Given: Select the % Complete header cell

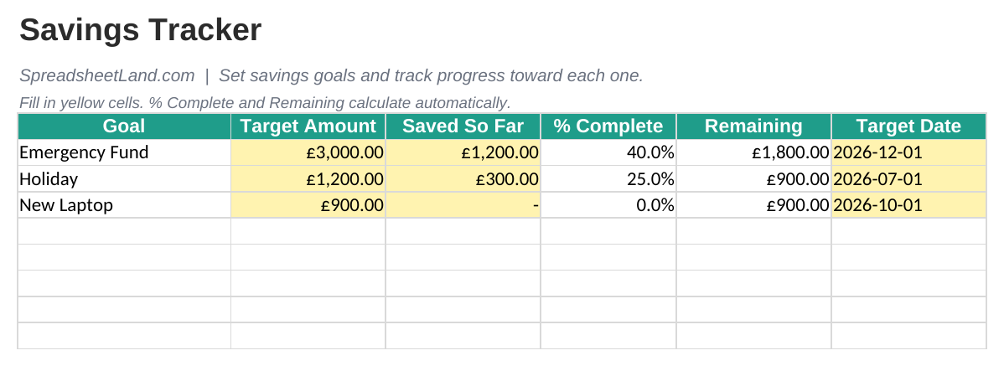Looking at the screenshot, I should pyautogui.click(x=608, y=126).
